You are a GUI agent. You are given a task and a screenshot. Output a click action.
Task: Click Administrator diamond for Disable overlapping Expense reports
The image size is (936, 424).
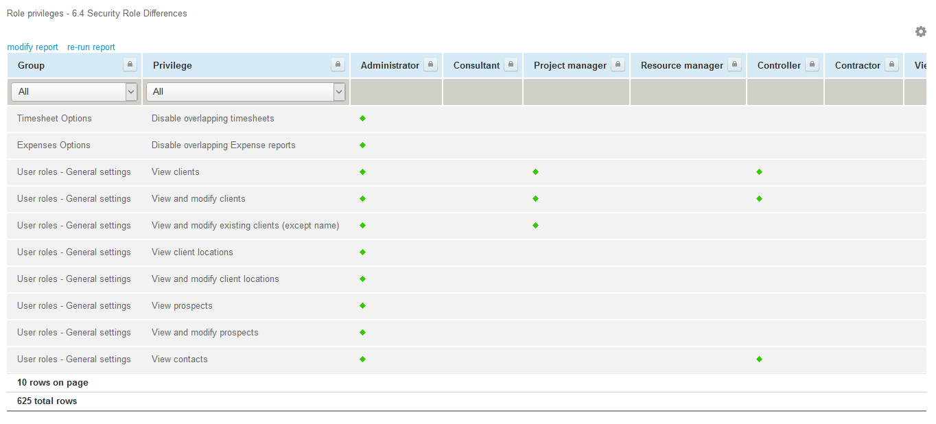pyautogui.click(x=363, y=145)
